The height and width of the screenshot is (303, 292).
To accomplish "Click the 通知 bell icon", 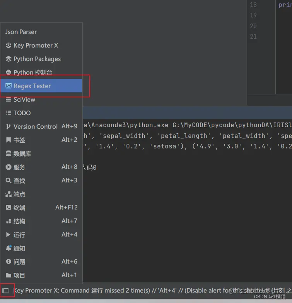I will tap(9, 248).
